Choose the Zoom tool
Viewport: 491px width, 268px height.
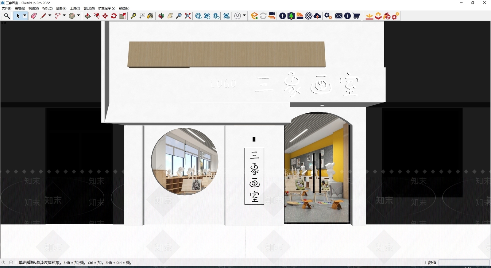179,16
